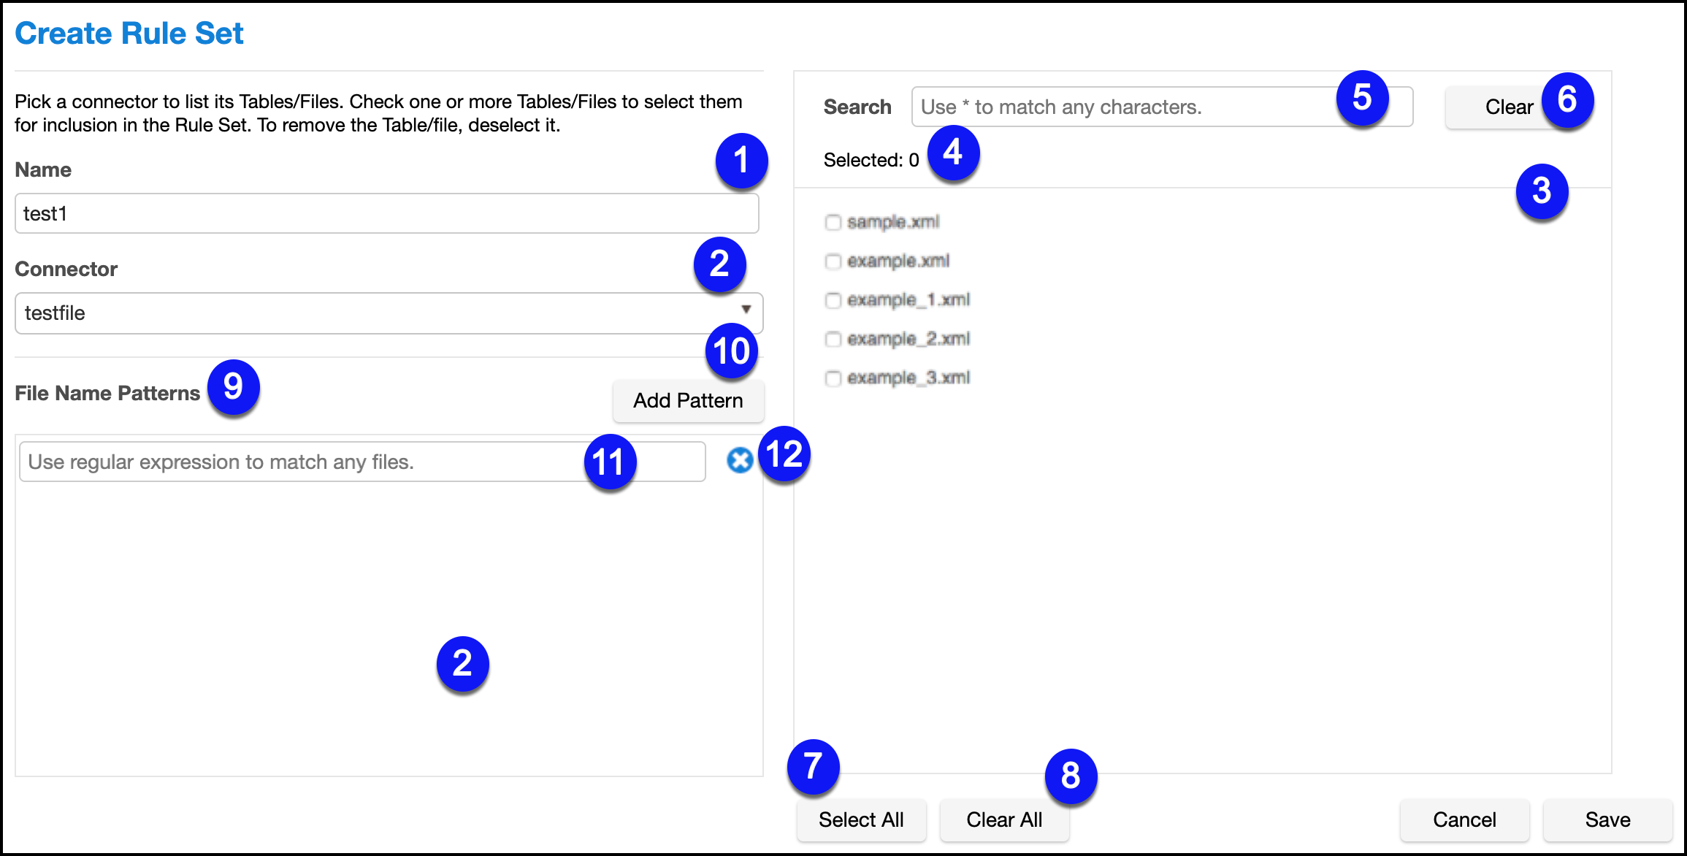Check the sample.xml checkbox
The image size is (1687, 856).
(833, 222)
